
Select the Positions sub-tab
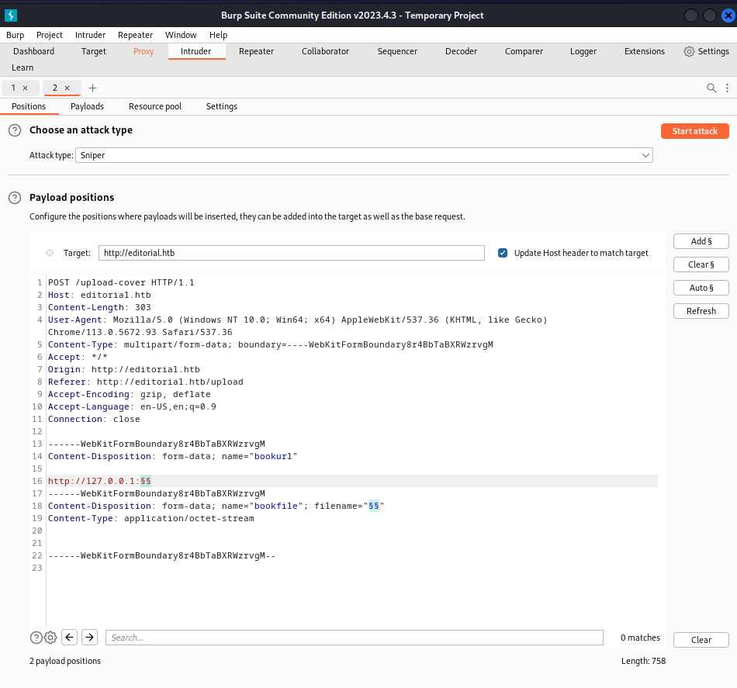29,106
